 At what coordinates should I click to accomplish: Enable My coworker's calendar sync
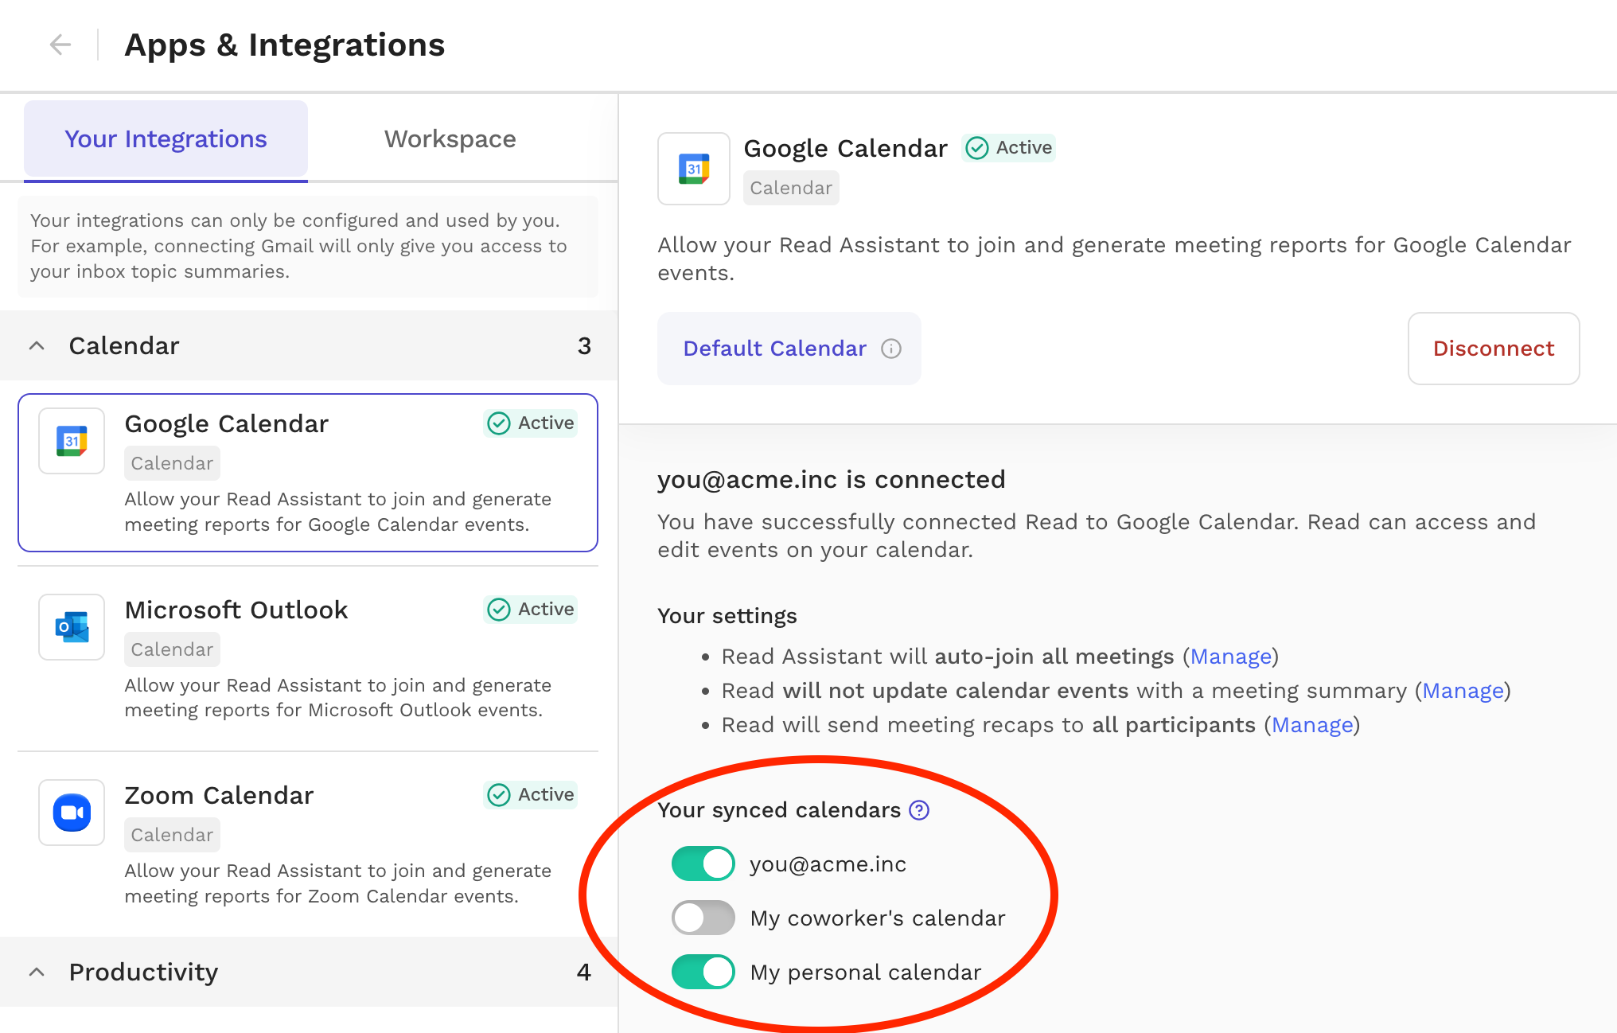(703, 918)
